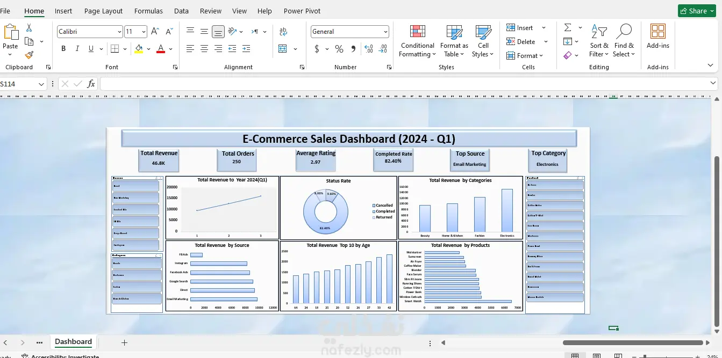Click Format in Cells group

[x=525, y=55]
